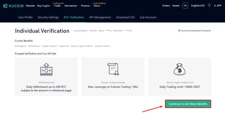The height and width of the screenshot is (115, 225).
Task: Click the Name ***Vy text
Action: [x=105, y=31]
